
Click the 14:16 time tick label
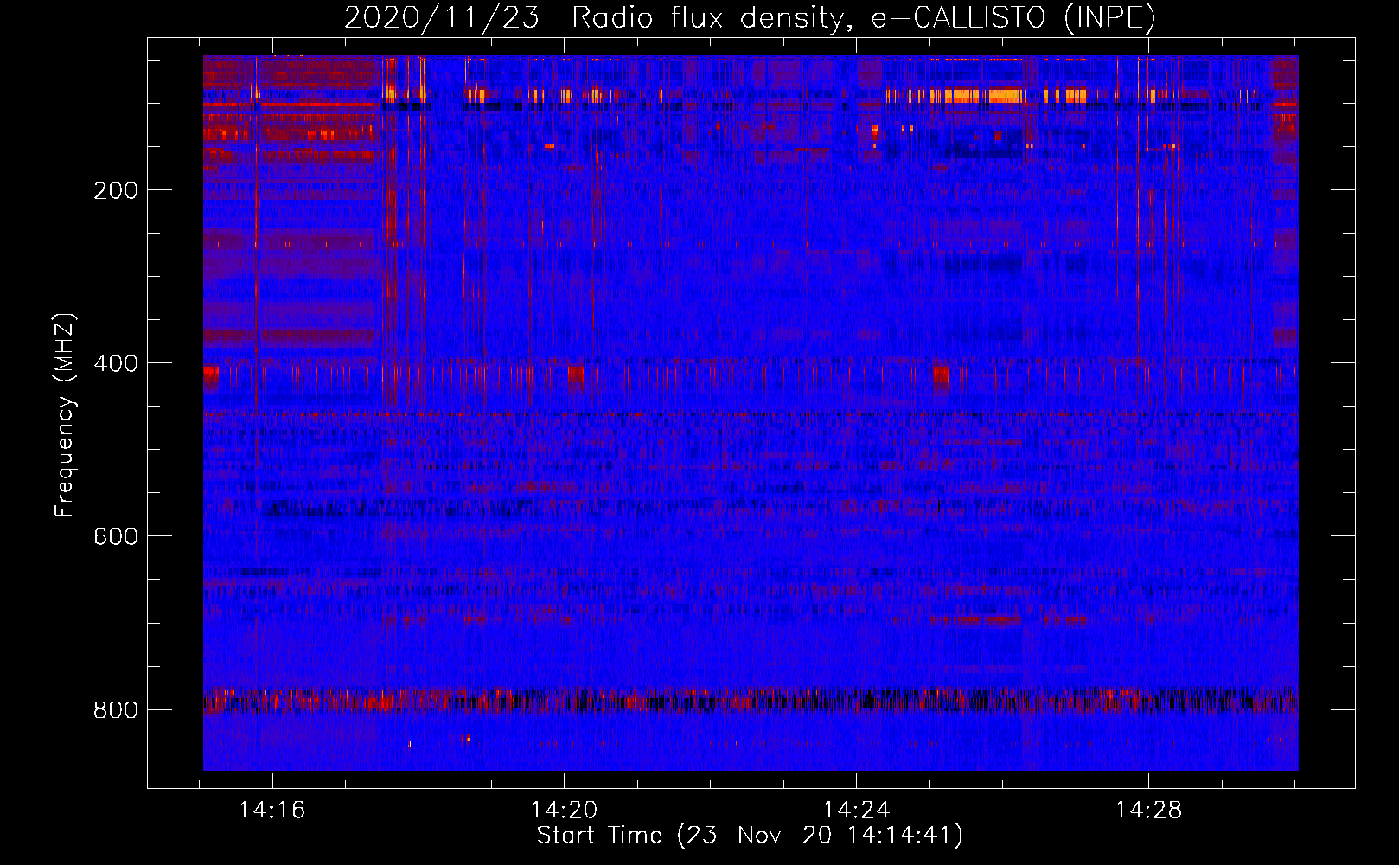click(x=271, y=811)
